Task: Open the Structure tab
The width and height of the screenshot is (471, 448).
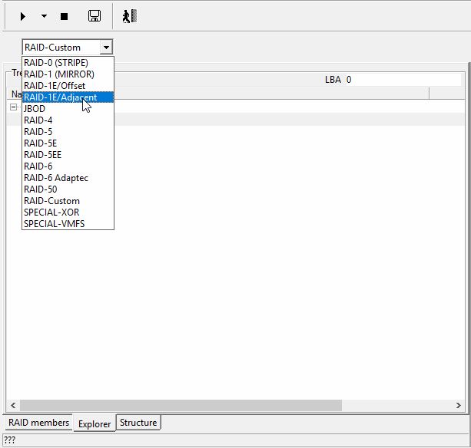Action: pyautogui.click(x=138, y=423)
